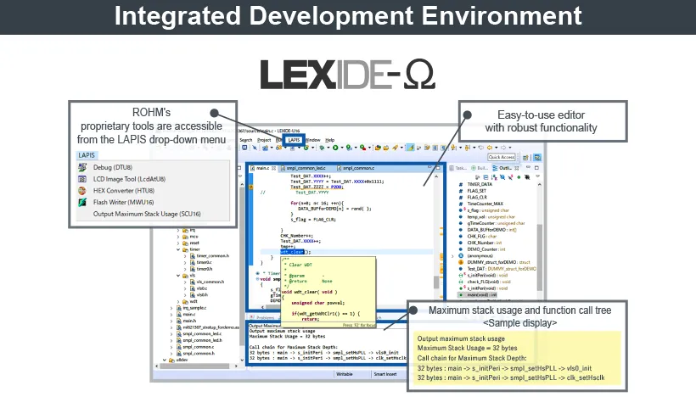
Task: Click the Quick Access field
Action: [x=502, y=157]
